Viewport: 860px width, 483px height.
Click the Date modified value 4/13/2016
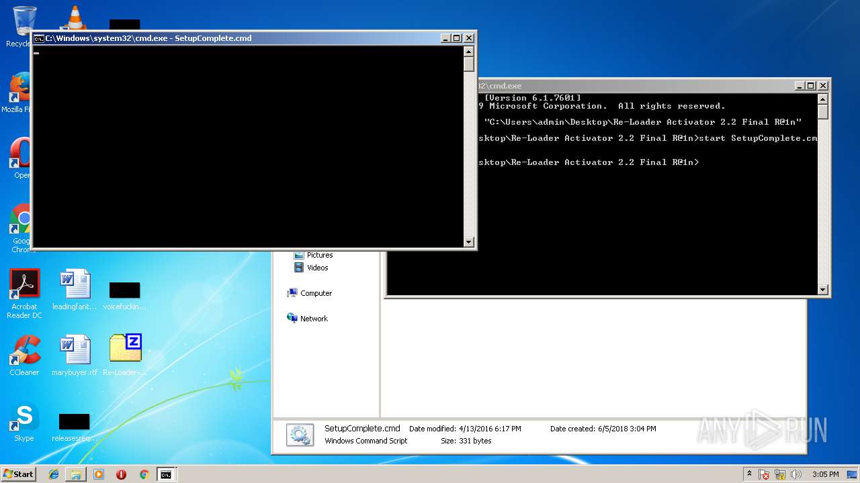tap(490, 429)
